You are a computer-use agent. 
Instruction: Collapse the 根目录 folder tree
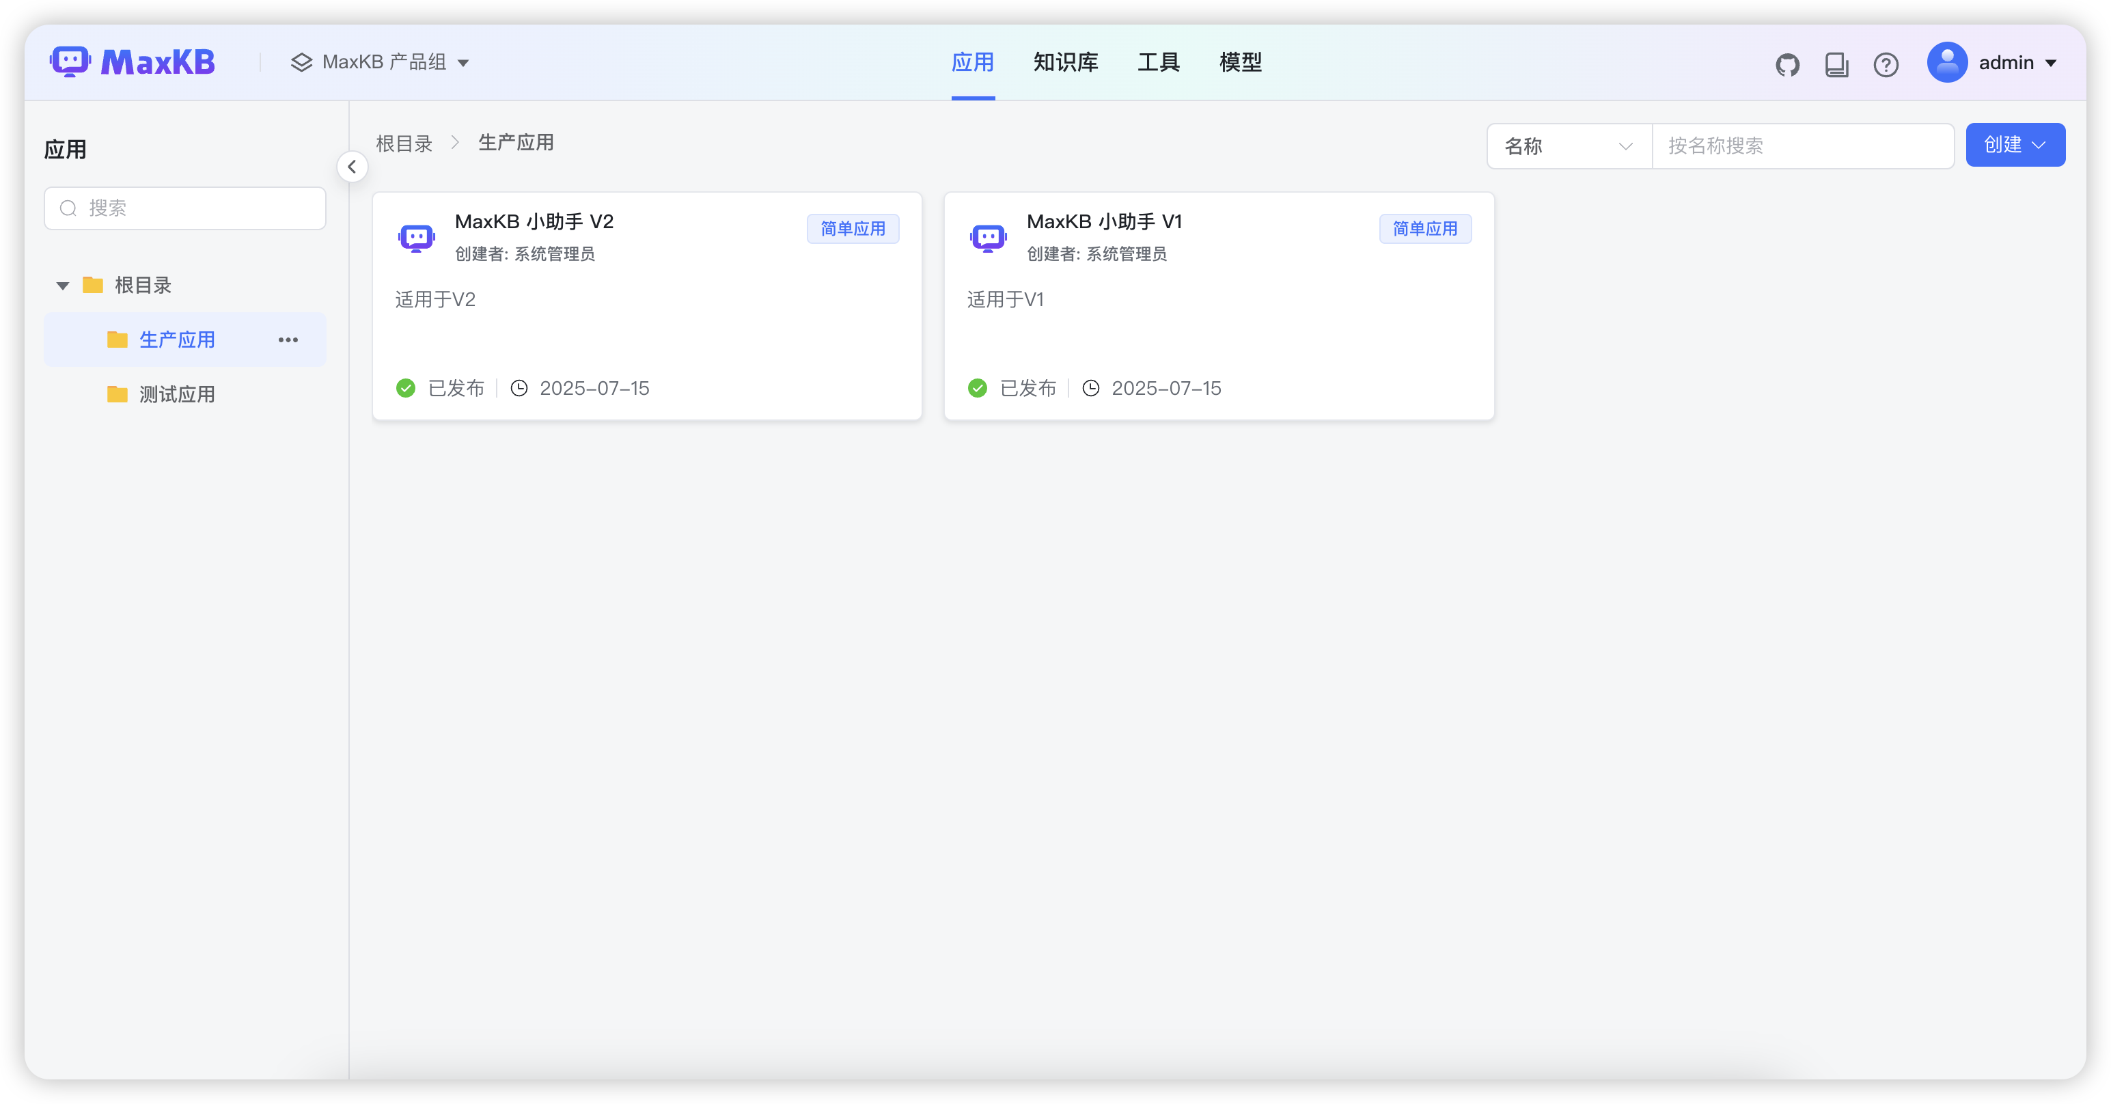63,284
